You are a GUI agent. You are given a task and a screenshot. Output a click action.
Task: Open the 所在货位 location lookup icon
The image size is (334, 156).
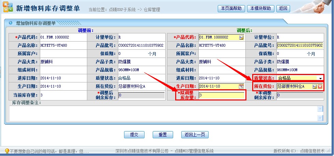(x=314, y=87)
